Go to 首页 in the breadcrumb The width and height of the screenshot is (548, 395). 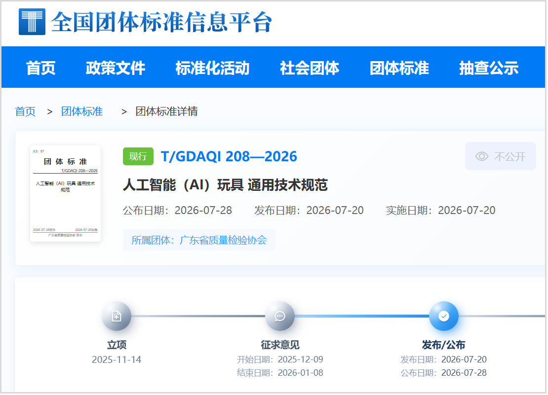[x=25, y=111]
